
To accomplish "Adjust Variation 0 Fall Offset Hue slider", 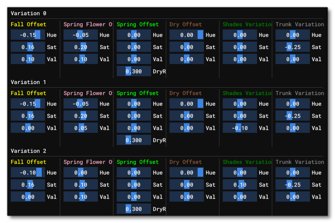I will point(28,35).
